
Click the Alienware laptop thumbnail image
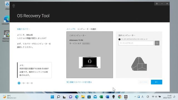coord(90,62)
